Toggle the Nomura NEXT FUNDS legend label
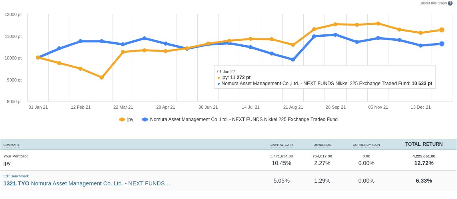 tap(244, 119)
